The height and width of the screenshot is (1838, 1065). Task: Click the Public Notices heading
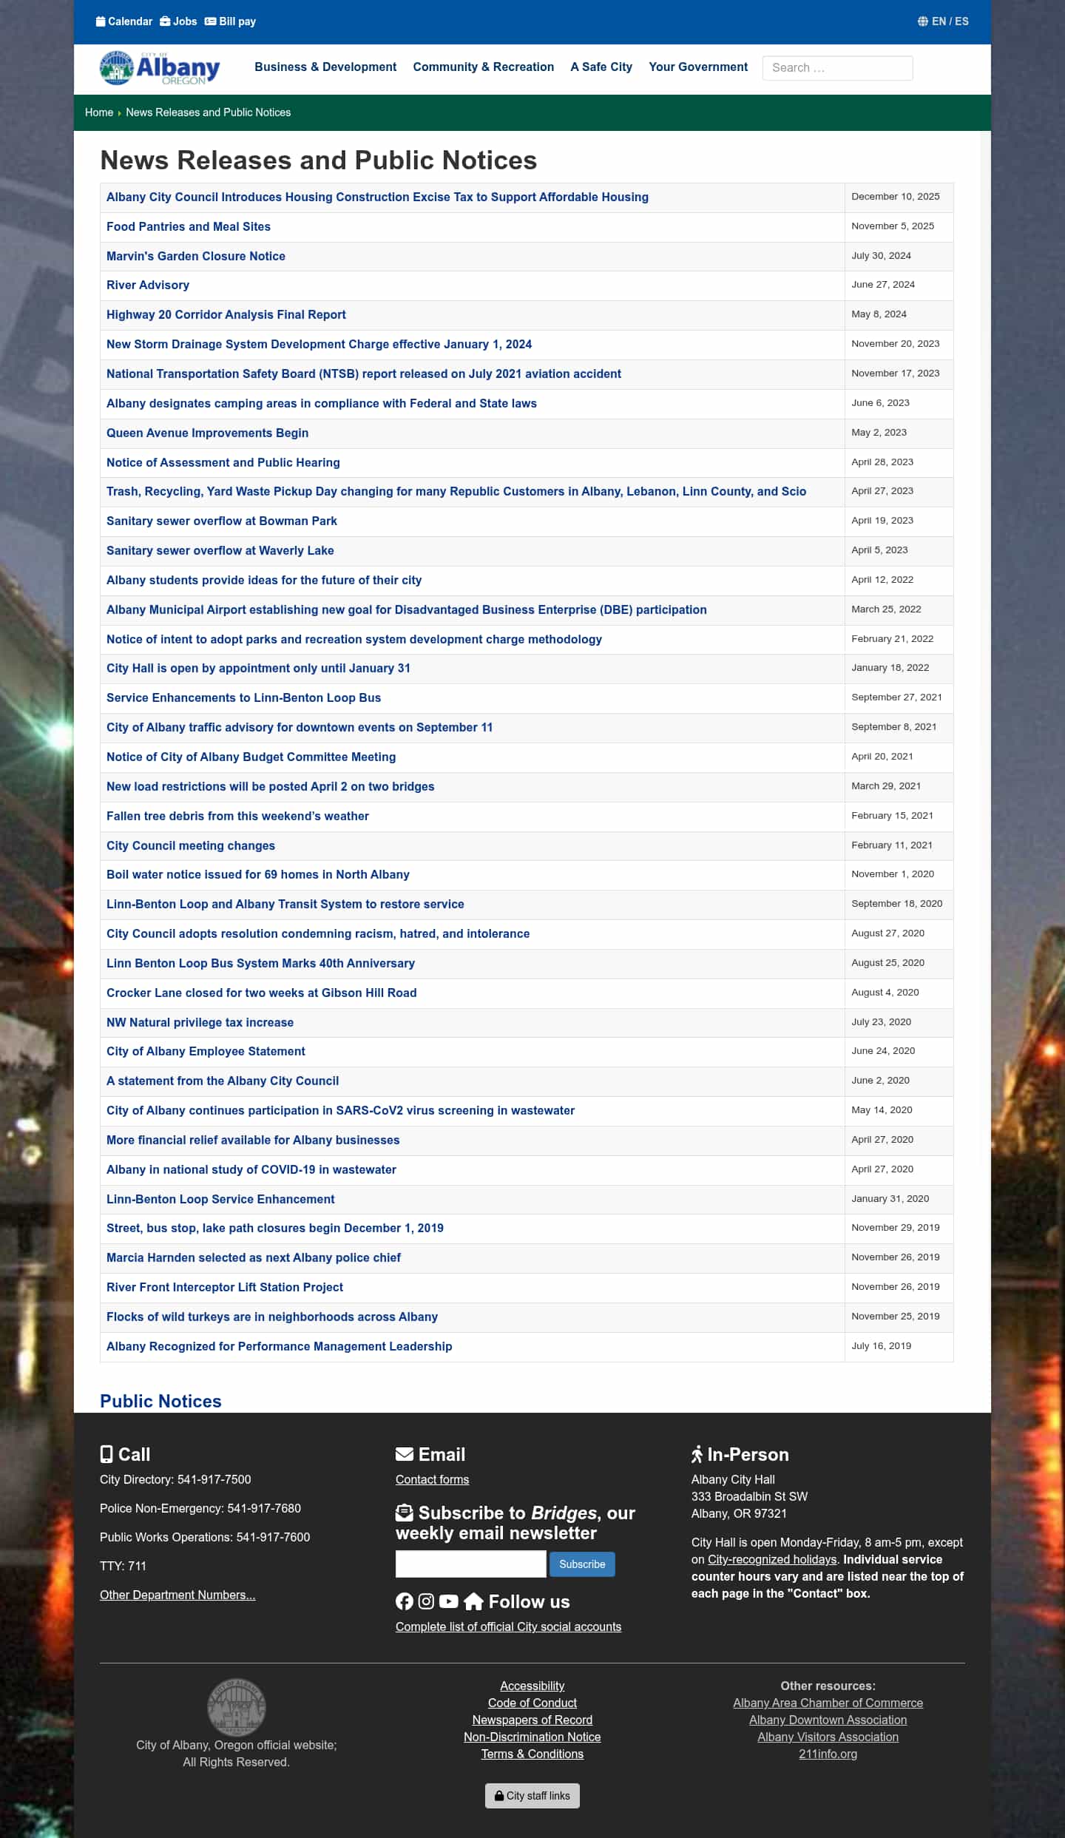(160, 1402)
